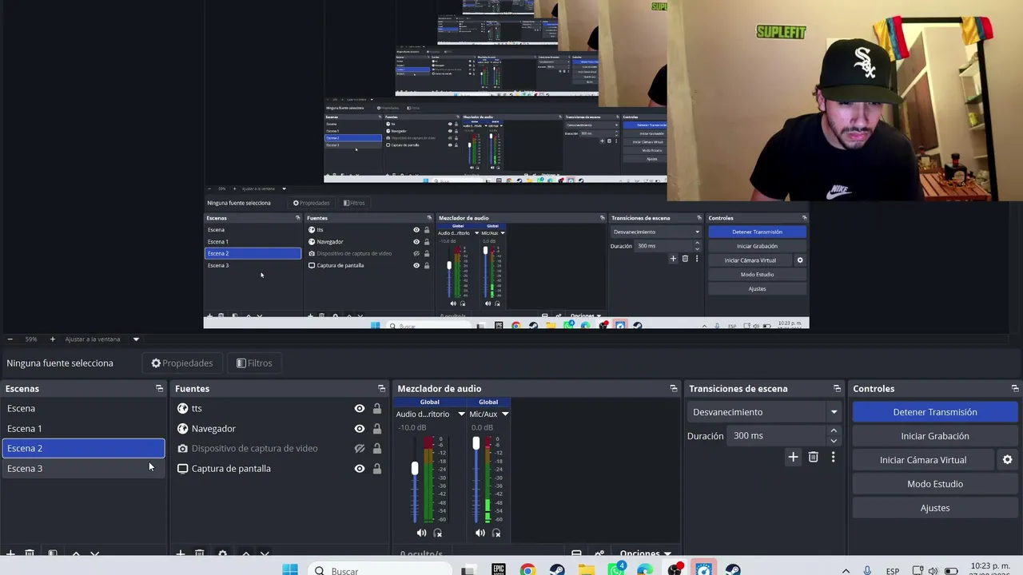
Task: Hide the Navegador source
Action: pos(360,429)
